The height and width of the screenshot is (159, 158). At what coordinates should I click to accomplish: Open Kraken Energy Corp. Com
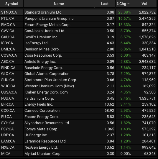[46, 92]
